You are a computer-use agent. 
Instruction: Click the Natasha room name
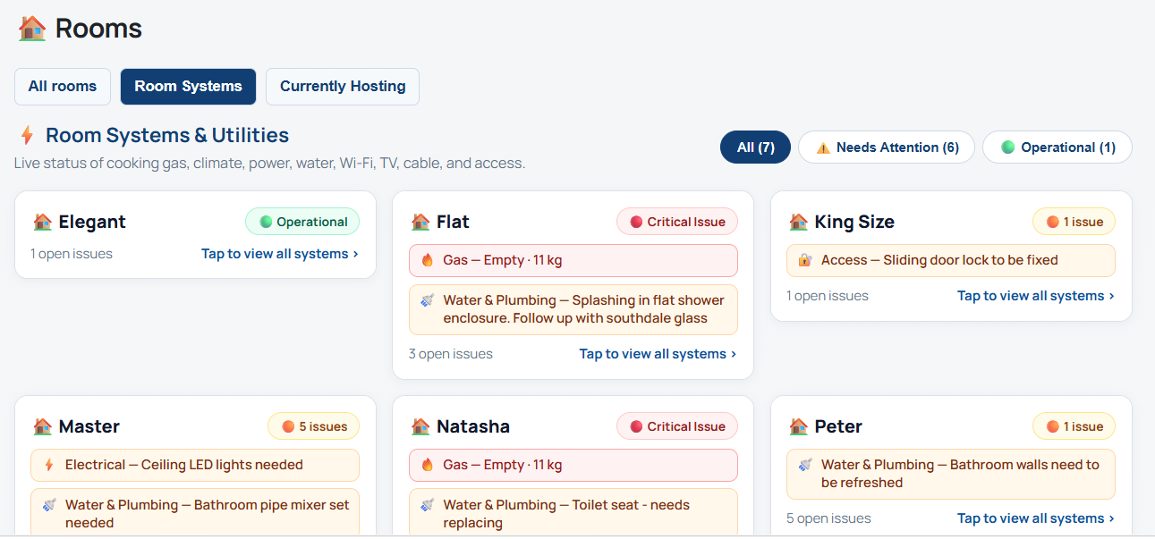pyautogui.click(x=473, y=426)
